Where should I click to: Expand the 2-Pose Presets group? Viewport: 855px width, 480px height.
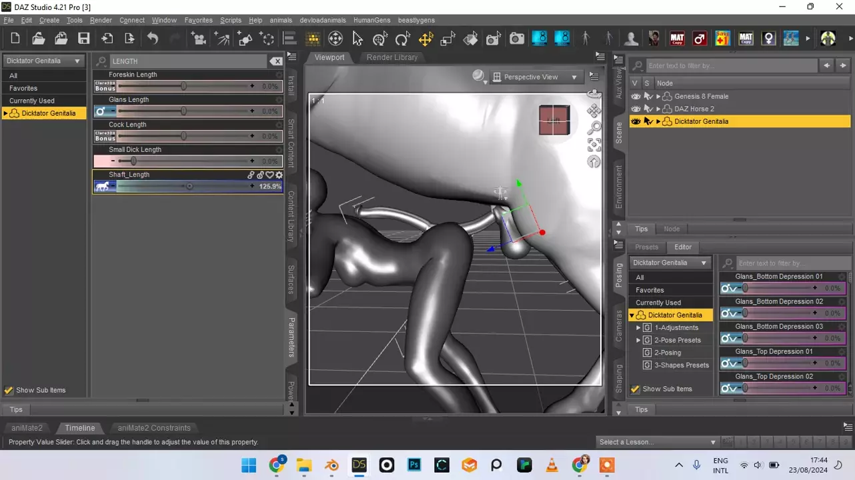638,340
